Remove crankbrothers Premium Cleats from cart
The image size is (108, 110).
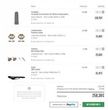click(x=49, y=42)
